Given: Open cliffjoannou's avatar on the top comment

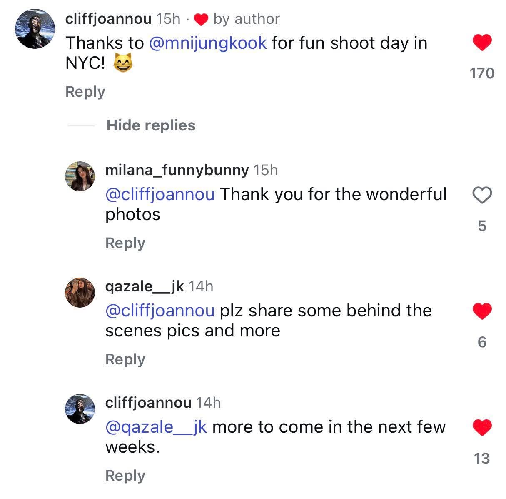Looking at the screenshot, I should pyautogui.click(x=35, y=28).
